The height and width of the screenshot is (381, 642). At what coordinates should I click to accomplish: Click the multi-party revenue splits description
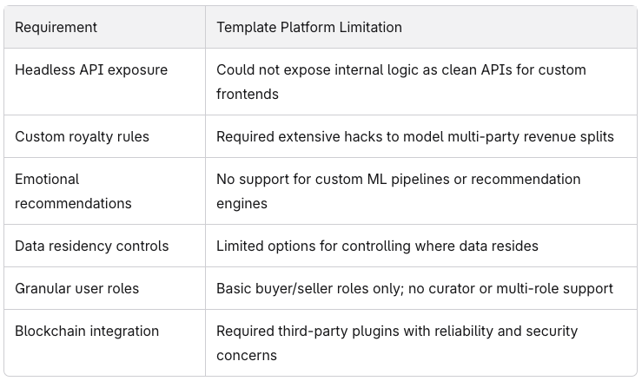pos(414,136)
